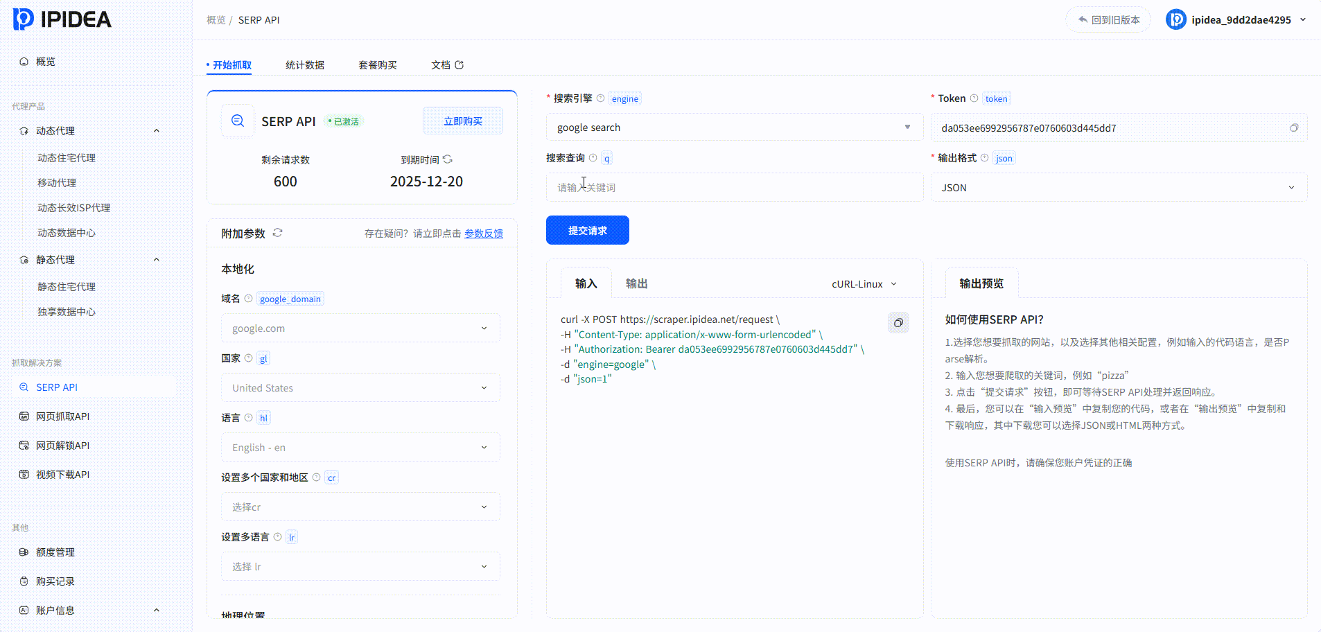Open the user avatar icon
The height and width of the screenshot is (632, 1321).
click(1175, 19)
